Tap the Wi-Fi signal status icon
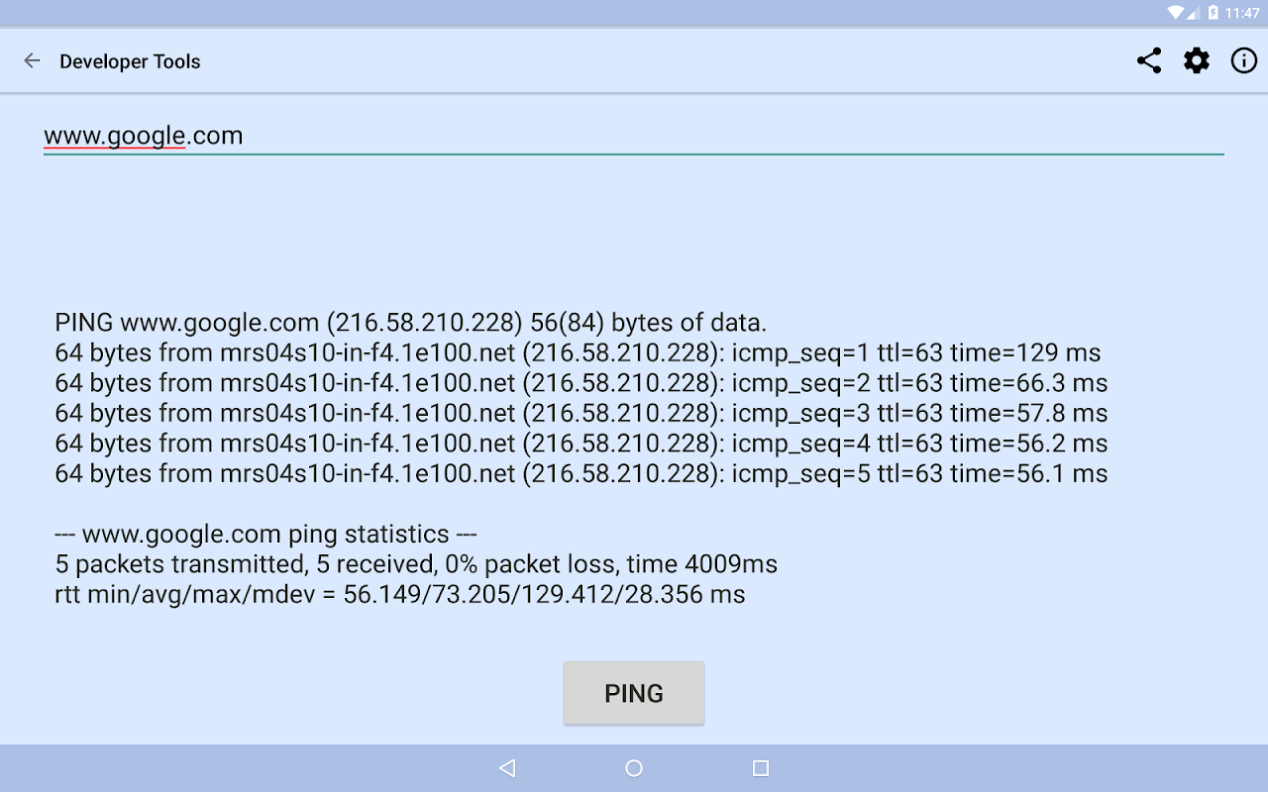 pos(1176,13)
